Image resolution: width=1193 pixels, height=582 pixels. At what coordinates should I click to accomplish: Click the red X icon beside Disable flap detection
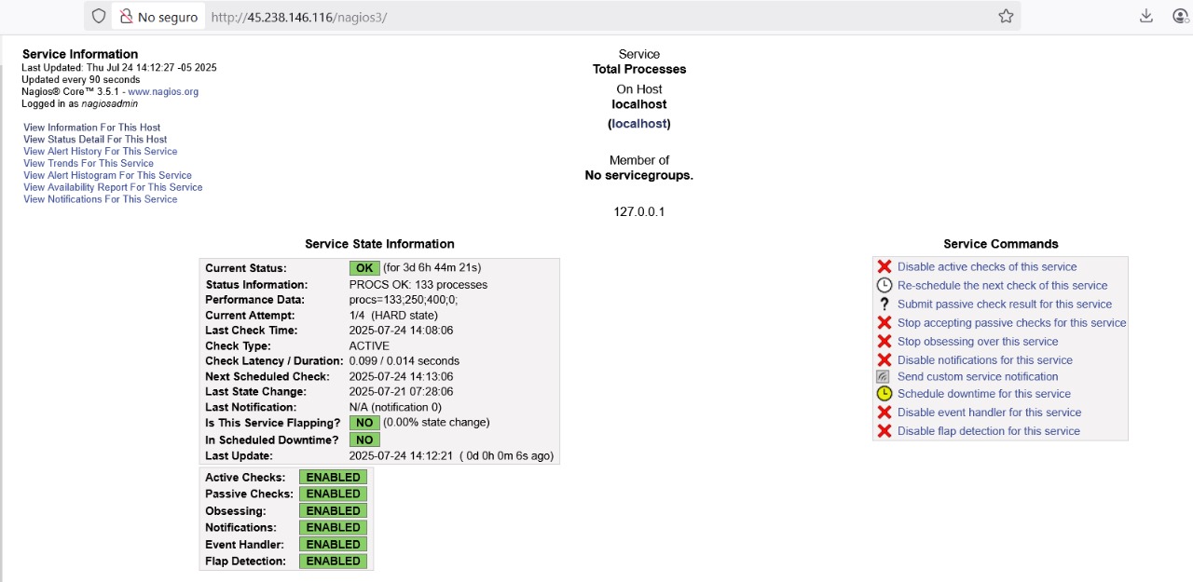click(x=884, y=431)
